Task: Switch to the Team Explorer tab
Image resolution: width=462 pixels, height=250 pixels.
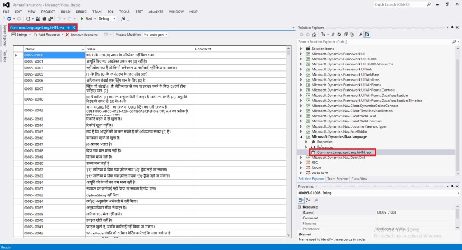Action: pyautogui.click(x=338, y=178)
